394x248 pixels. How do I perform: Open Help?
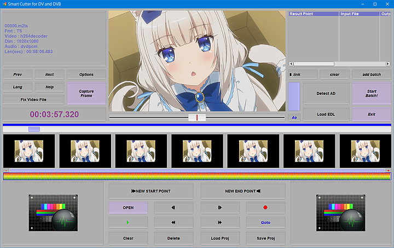tap(49, 87)
